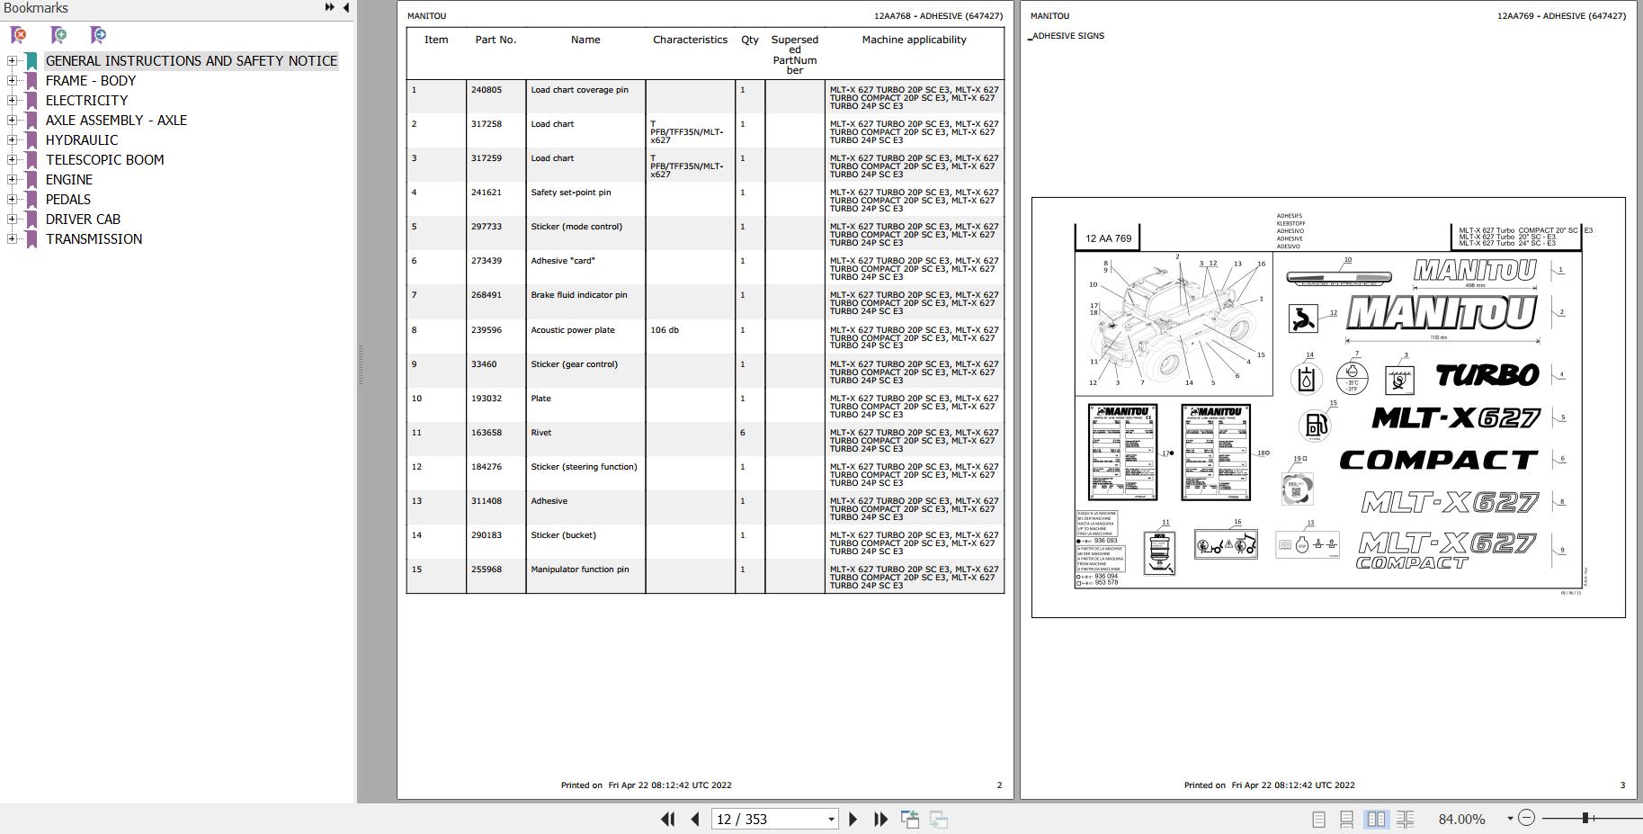Viewport: 1643px width, 834px height.
Task: Click the double-arrow Bookmarks panel options icon
Action: pos(330,7)
